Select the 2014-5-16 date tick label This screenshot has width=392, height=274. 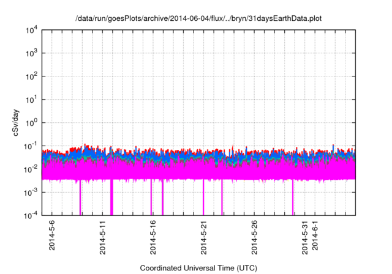coord(153,236)
